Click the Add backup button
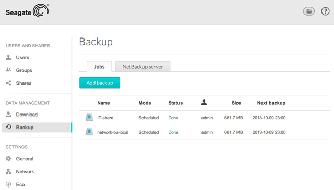The image size is (334, 190). 100,83
